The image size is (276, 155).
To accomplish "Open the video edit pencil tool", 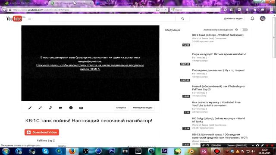I will [30, 108].
